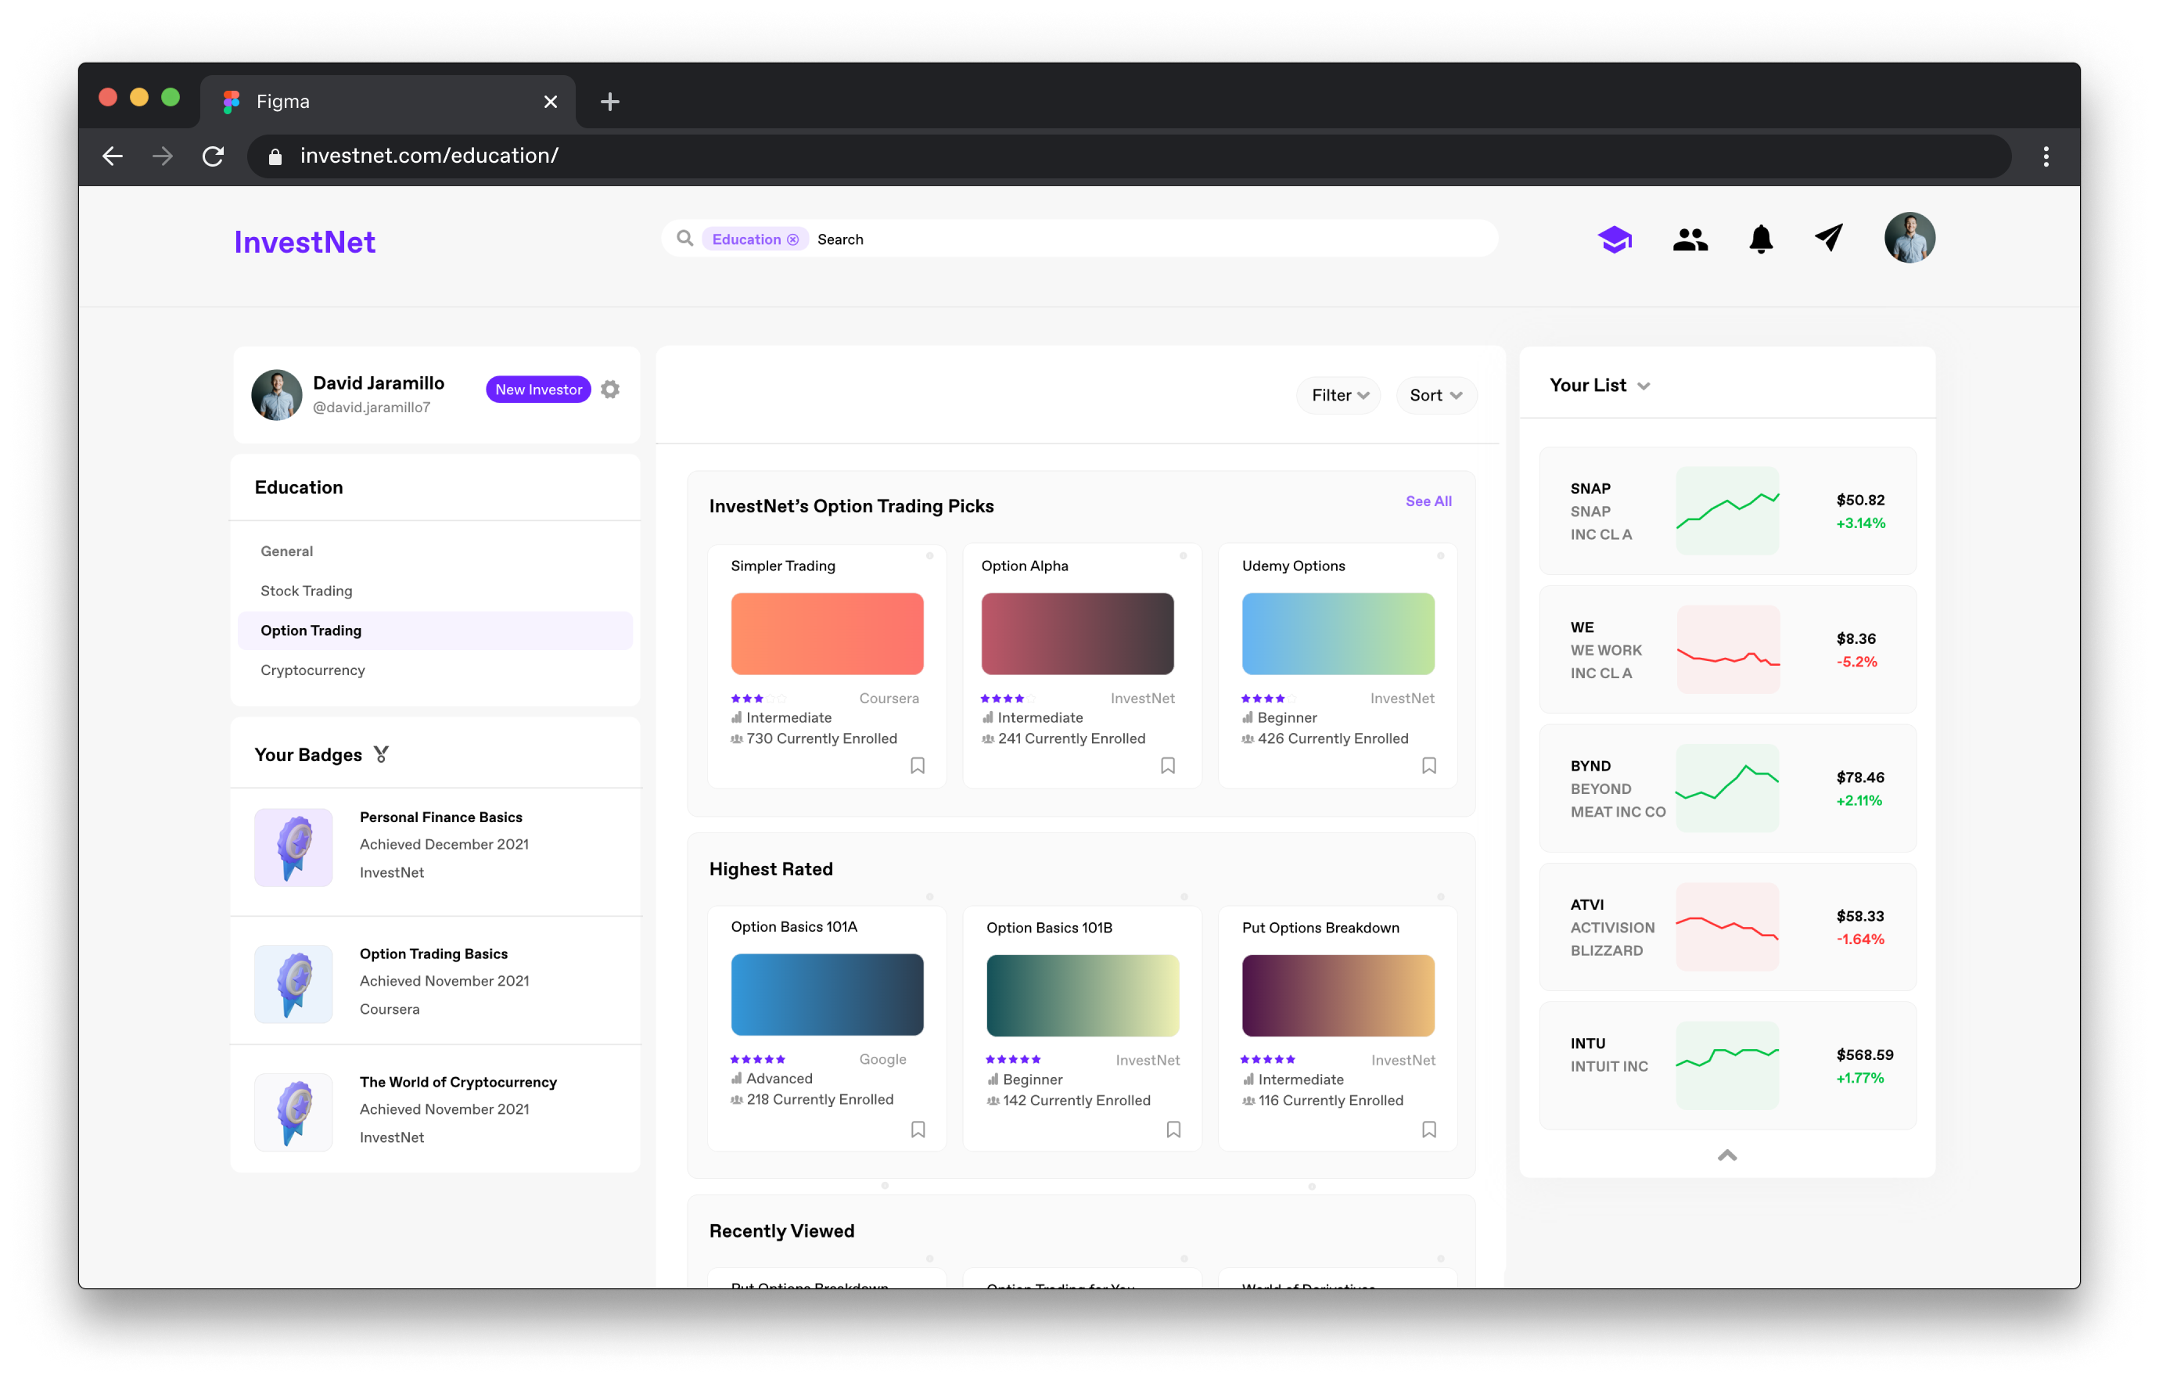Image resolution: width=2159 pixels, height=1383 pixels.
Task: Switch to the Figma browser tab
Action: coord(388,102)
